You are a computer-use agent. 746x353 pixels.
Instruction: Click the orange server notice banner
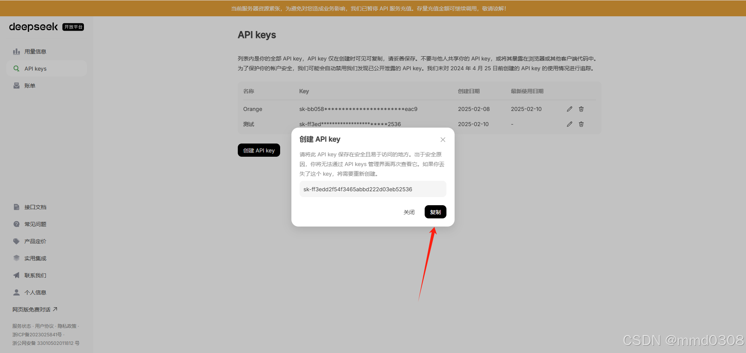pyautogui.click(x=373, y=8)
